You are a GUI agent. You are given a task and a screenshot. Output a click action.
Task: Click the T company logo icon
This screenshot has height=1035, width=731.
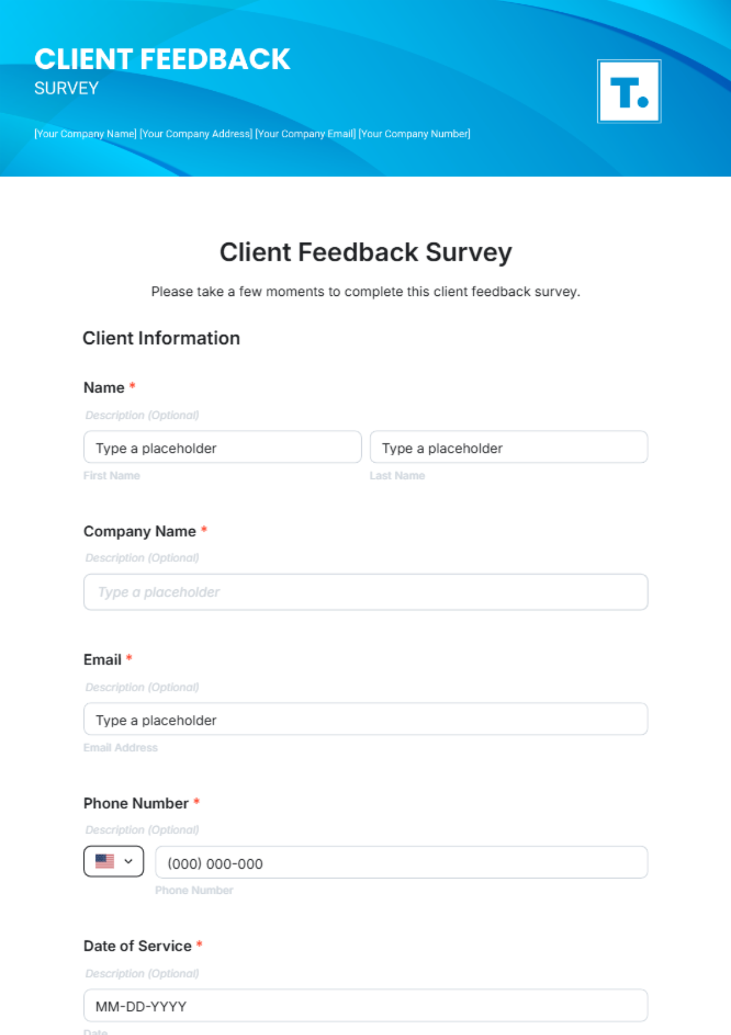pos(629,91)
